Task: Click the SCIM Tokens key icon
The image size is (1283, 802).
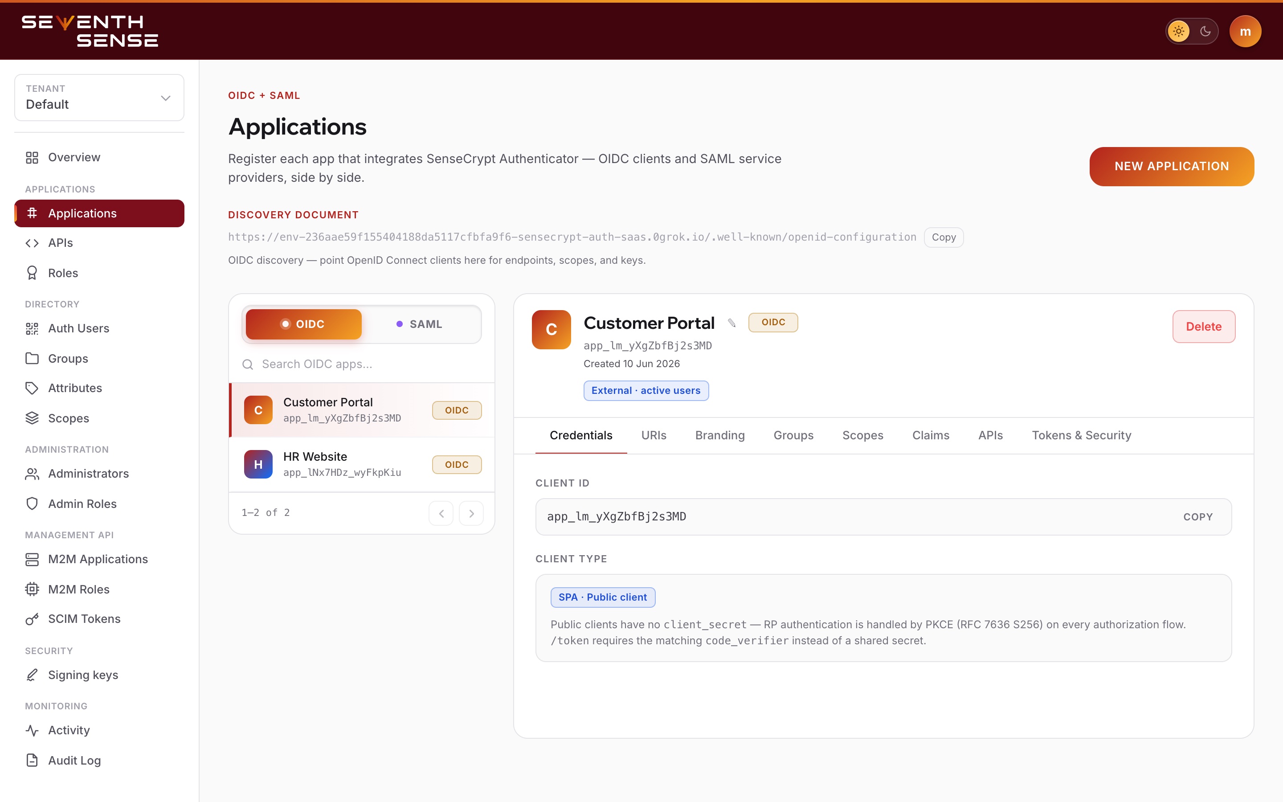Action: coord(32,619)
